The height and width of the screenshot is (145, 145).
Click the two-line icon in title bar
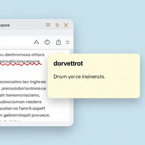[x=48, y=25]
